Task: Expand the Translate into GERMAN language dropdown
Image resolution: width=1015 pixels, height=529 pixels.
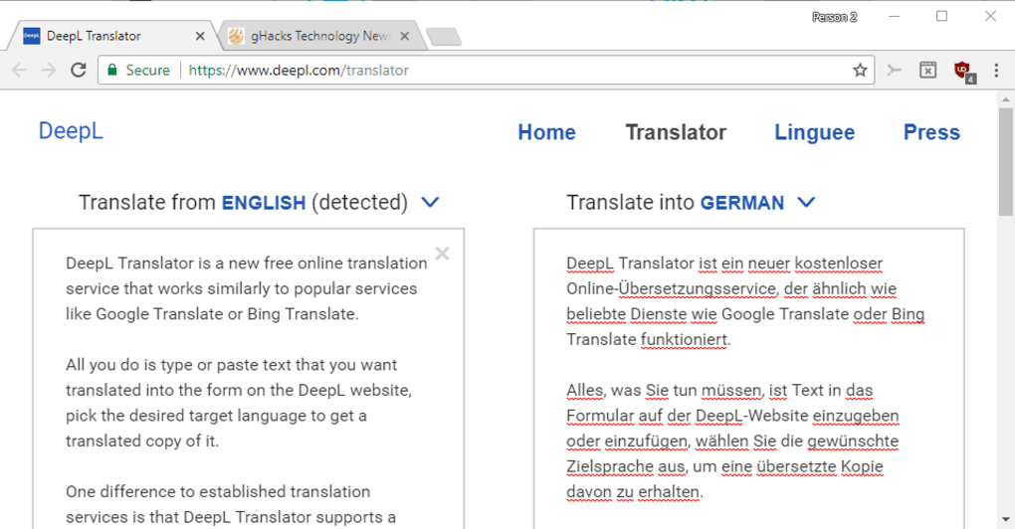Action: [806, 203]
